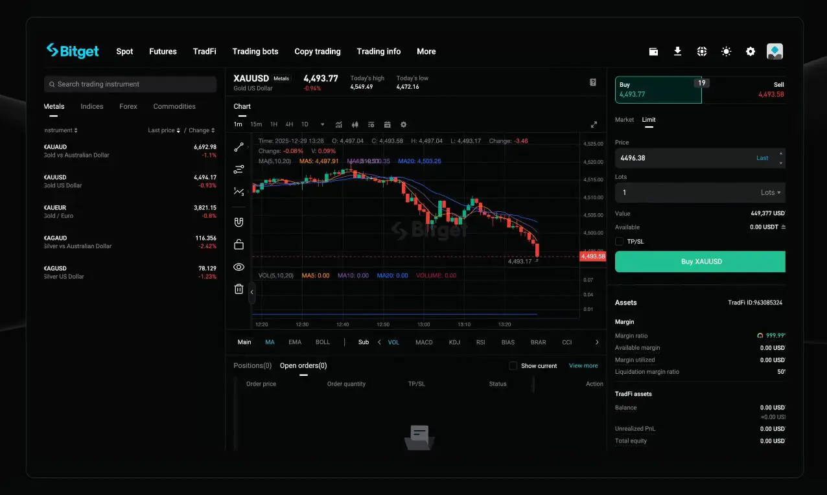Tick the Show current checkbox

513,365
